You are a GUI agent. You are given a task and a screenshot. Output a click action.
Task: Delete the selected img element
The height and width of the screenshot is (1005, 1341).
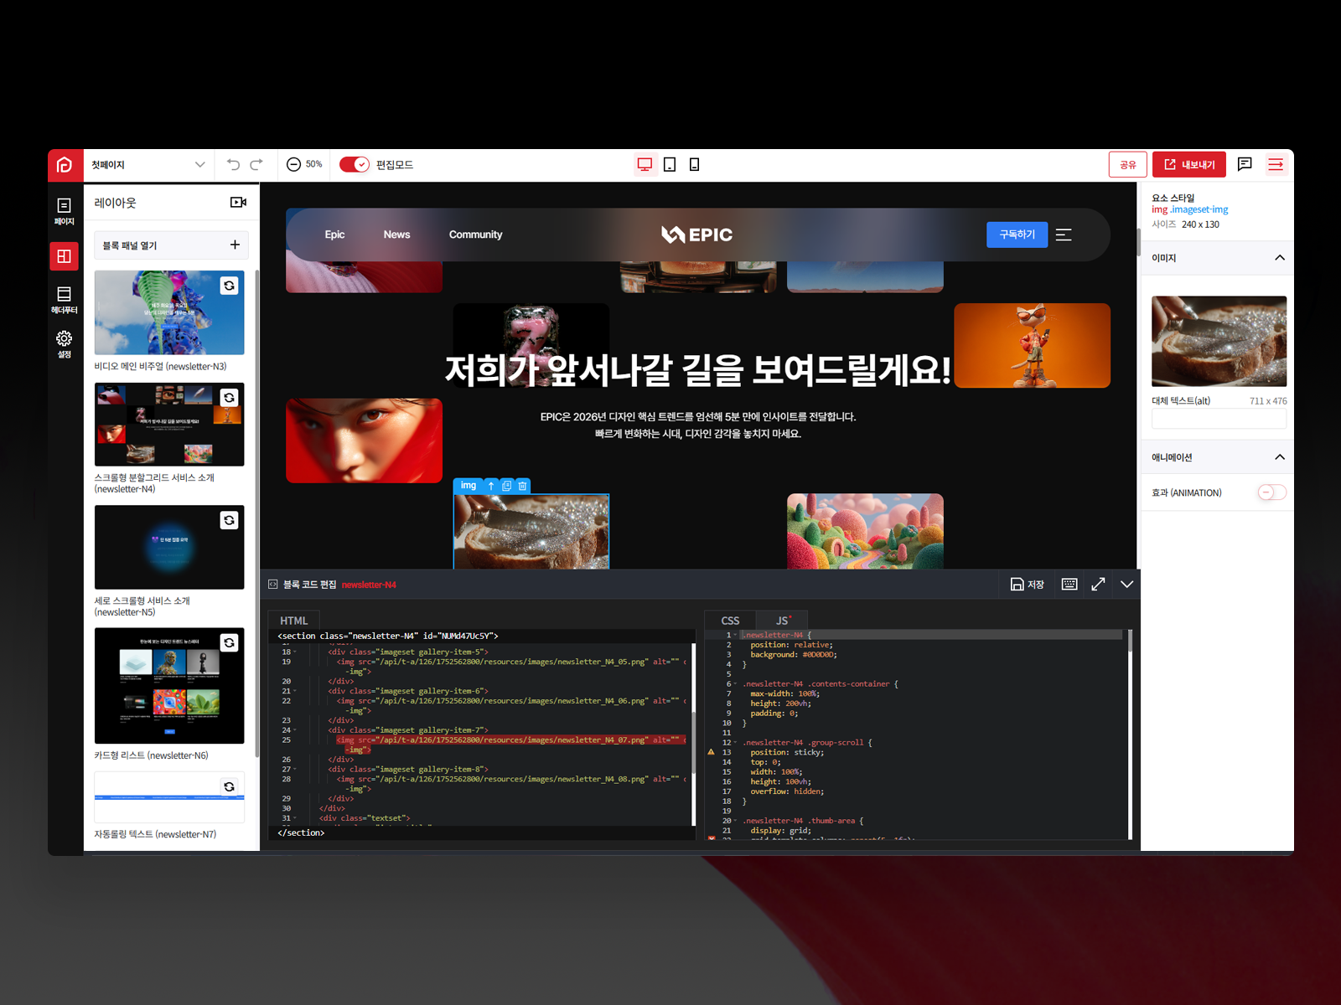coord(522,486)
